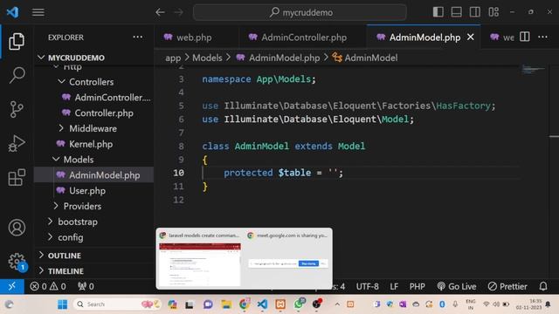Close the AdminModel.php tab
Screen dimensions: 559x314
coord(471,37)
